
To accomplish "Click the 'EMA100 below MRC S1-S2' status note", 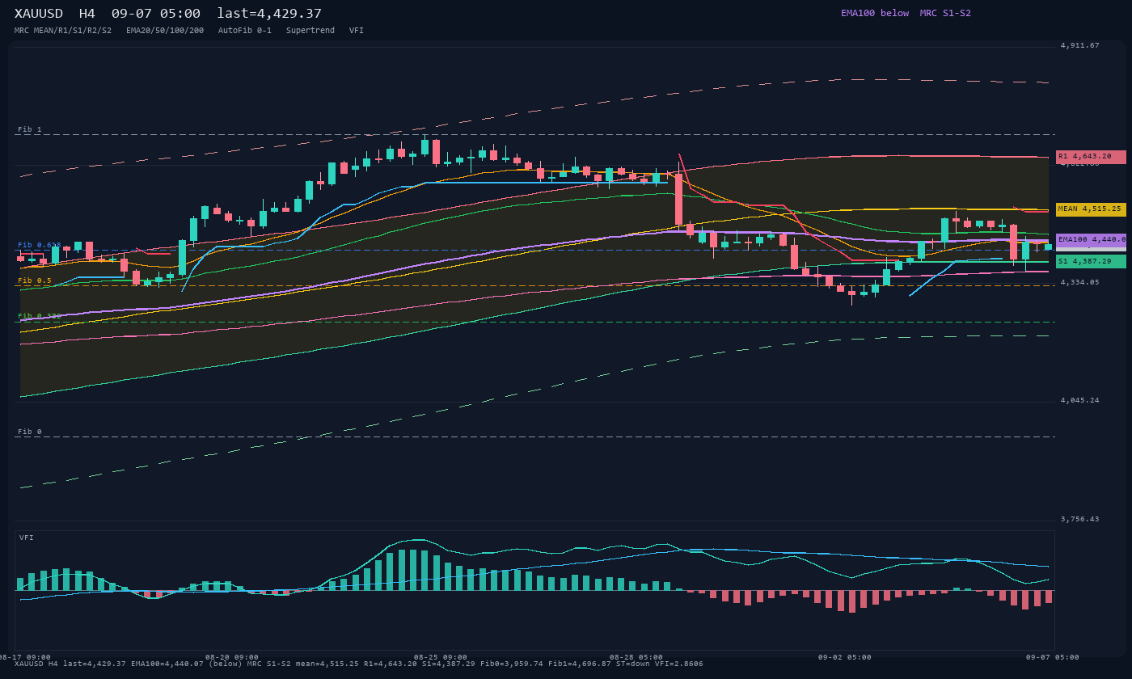I will click(906, 13).
